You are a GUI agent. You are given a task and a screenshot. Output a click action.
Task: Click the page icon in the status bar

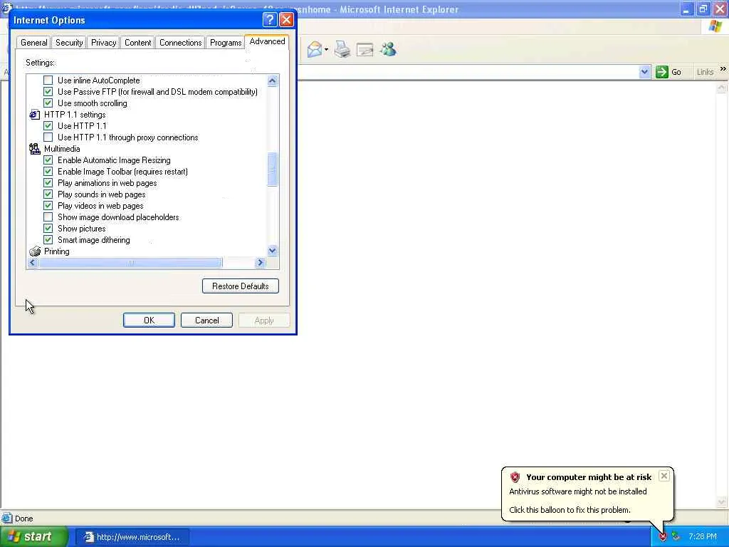[x=6, y=518]
